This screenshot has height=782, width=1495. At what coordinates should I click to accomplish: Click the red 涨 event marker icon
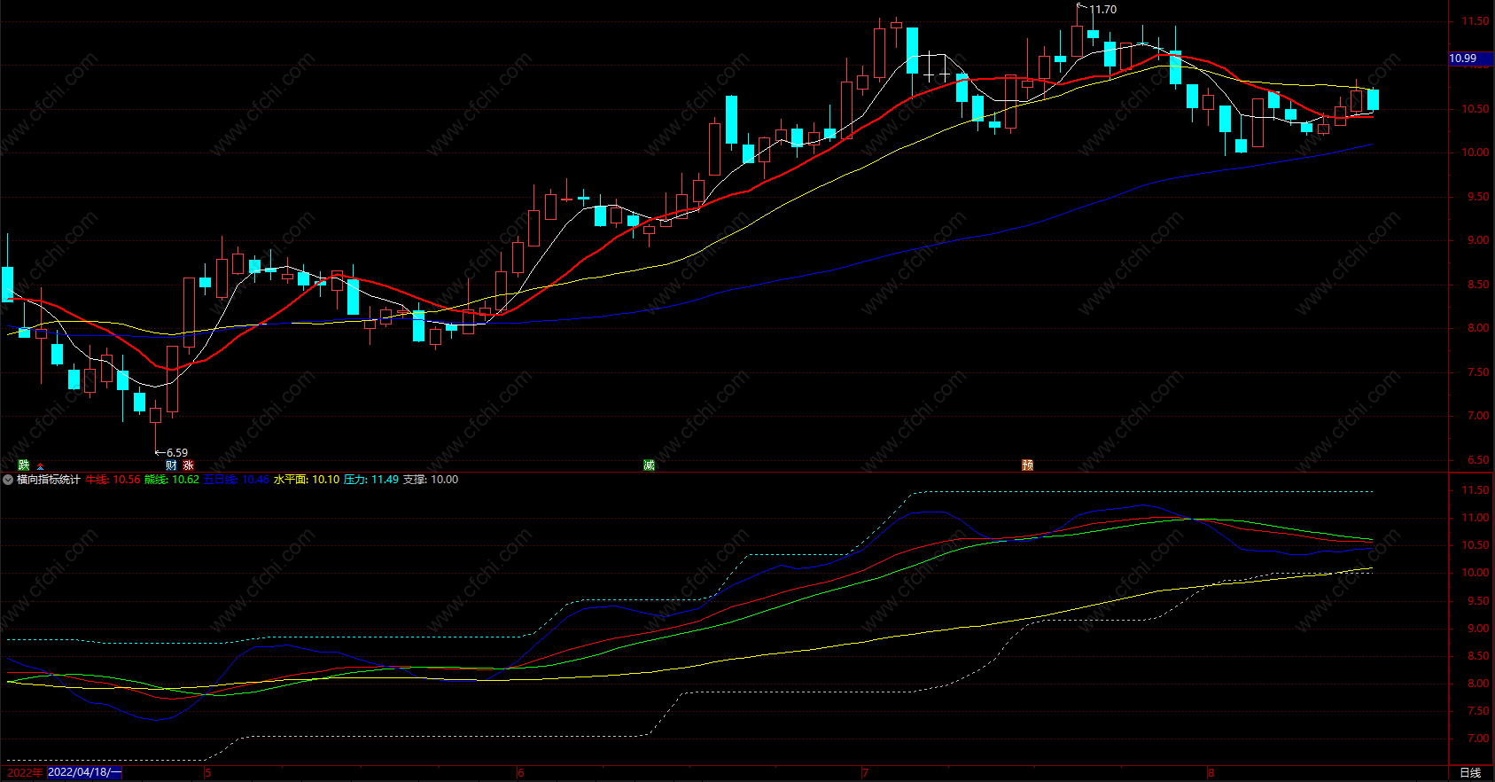tap(188, 465)
